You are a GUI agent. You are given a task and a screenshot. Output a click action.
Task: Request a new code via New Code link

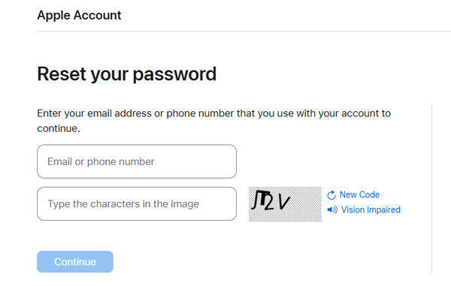point(359,194)
